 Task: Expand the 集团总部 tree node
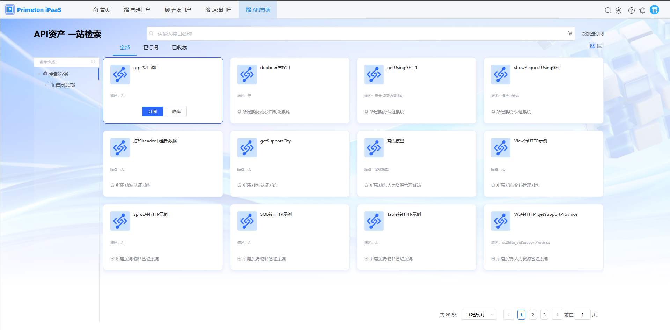pyautogui.click(x=45, y=85)
